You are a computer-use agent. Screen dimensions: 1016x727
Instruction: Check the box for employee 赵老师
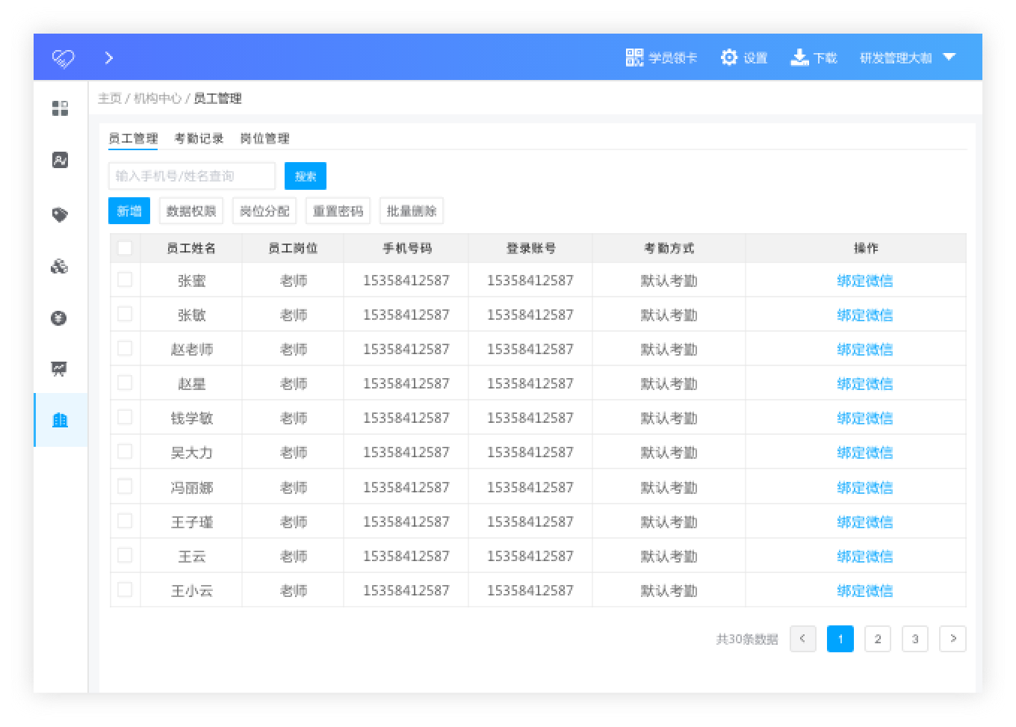pyautogui.click(x=125, y=348)
